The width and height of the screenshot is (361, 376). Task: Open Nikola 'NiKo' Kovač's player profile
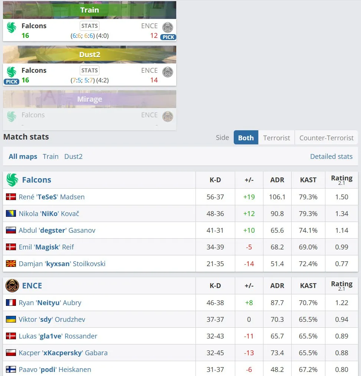[x=49, y=213]
